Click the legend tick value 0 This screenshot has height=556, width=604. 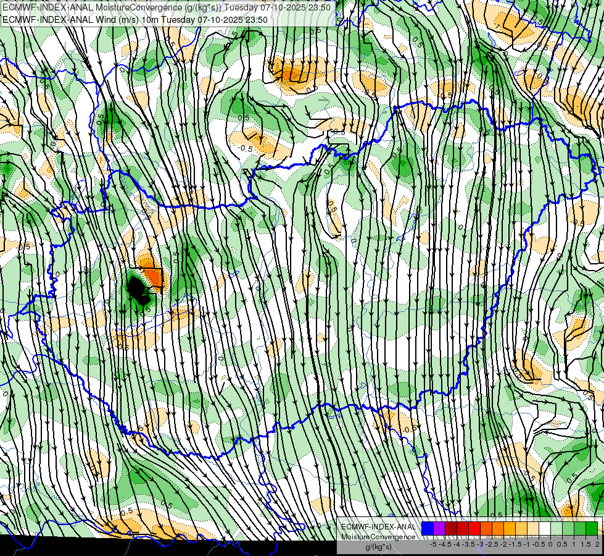pyautogui.click(x=550, y=544)
